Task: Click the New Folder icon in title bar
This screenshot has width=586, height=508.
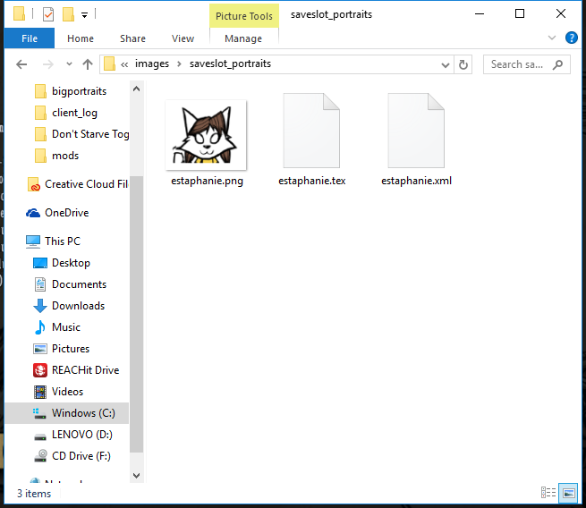Action: (x=68, y=14)
